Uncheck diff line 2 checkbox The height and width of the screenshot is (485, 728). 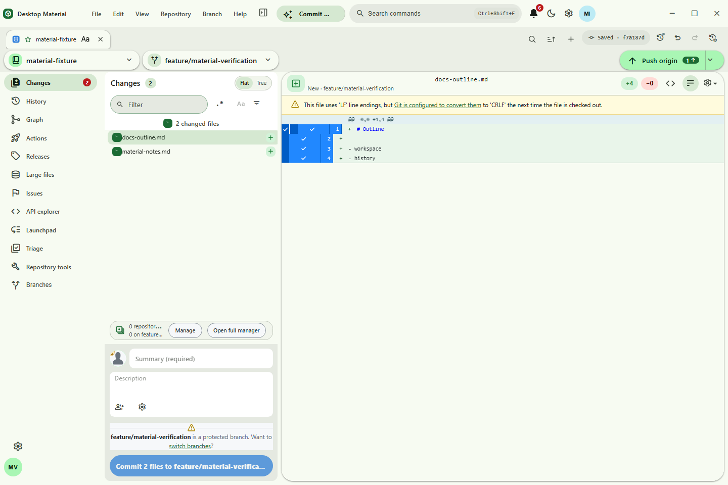point(303,139)
